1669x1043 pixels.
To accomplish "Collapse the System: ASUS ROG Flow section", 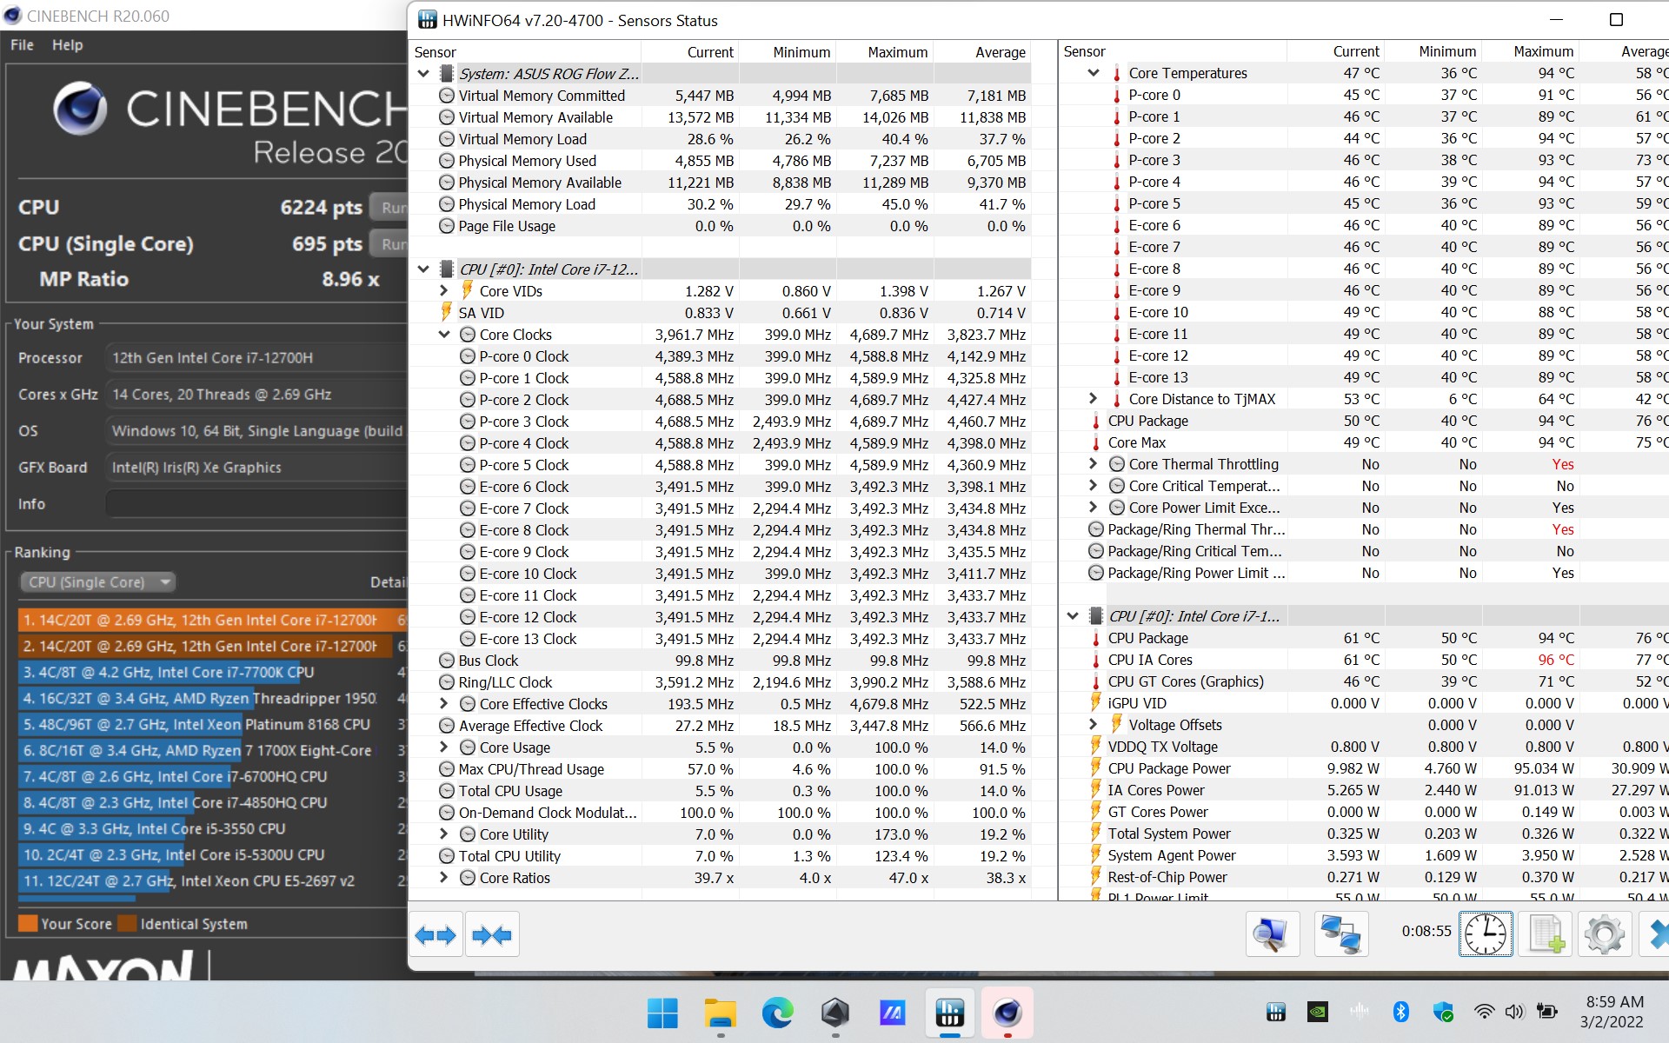I will point(423,74).
